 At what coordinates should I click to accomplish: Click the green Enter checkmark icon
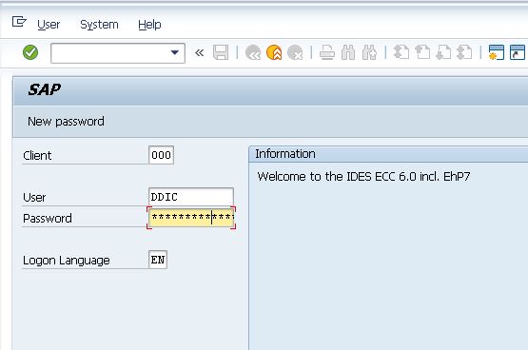pyautogui.click(x=30, y=52)
